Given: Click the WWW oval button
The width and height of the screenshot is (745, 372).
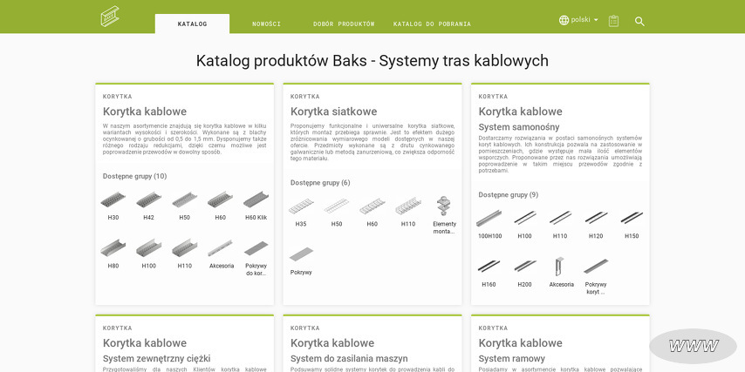Looking at the screenshot, I should pyautogui.click(x=694, y=347).
